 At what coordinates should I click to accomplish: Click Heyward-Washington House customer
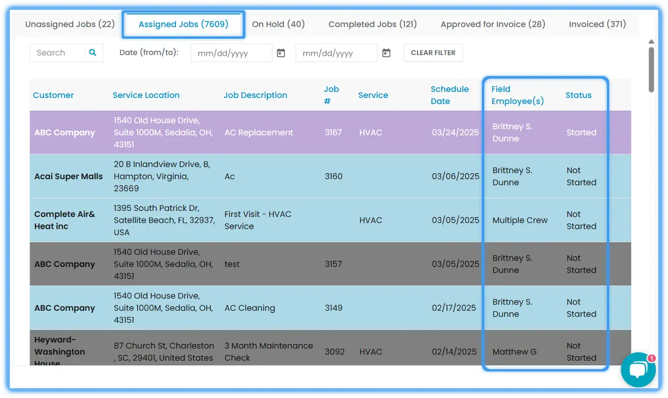[60, 352]
